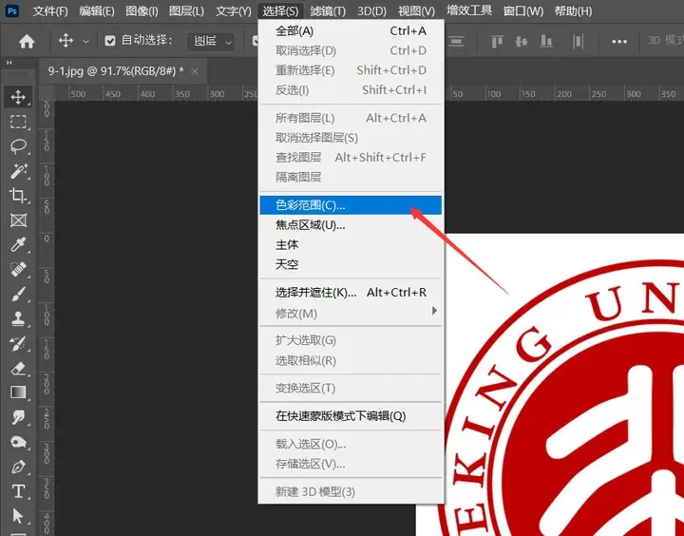Choose 焦点区域(U)... menu entry
Screen dimensions: 684x536
(x=351, y=225)
